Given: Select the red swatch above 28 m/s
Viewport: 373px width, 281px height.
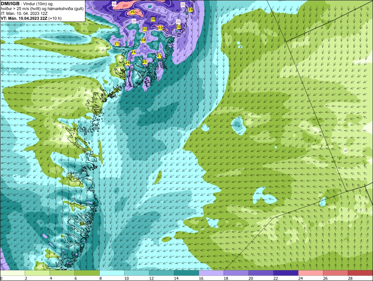Looking at the screenshot, I should (360, 273).
